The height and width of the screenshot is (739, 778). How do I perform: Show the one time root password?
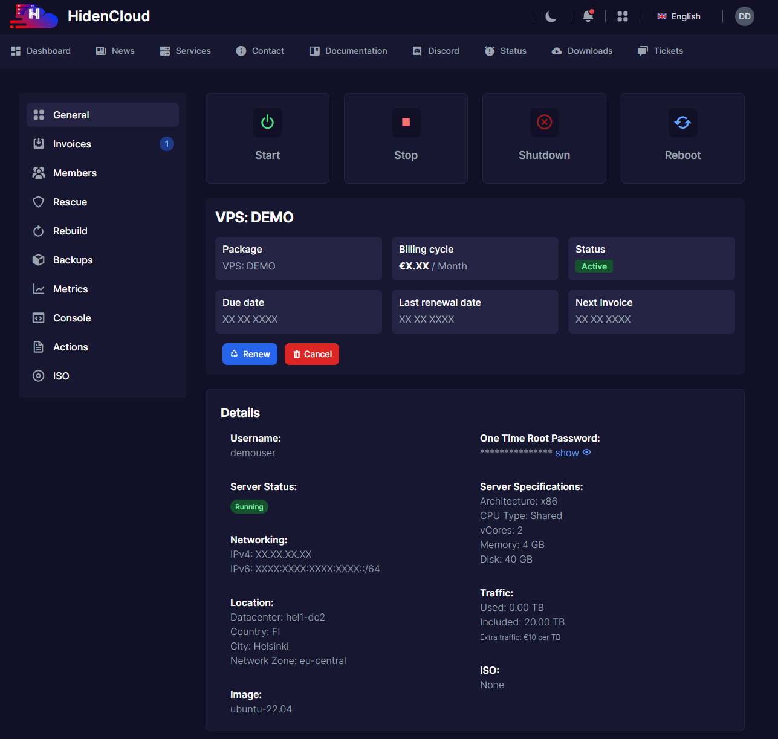coord(572,453)
